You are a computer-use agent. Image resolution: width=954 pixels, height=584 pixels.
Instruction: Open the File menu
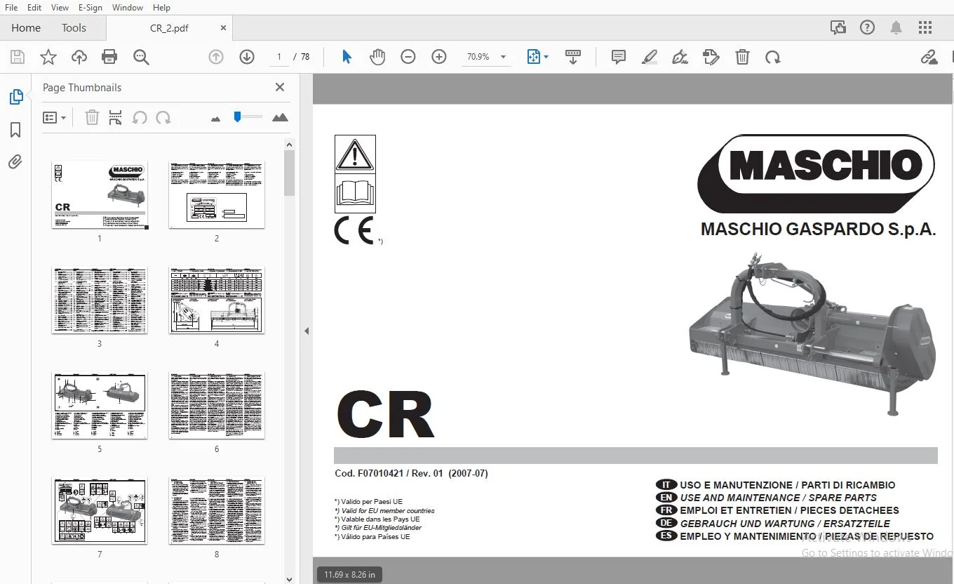tap(11, 7)
